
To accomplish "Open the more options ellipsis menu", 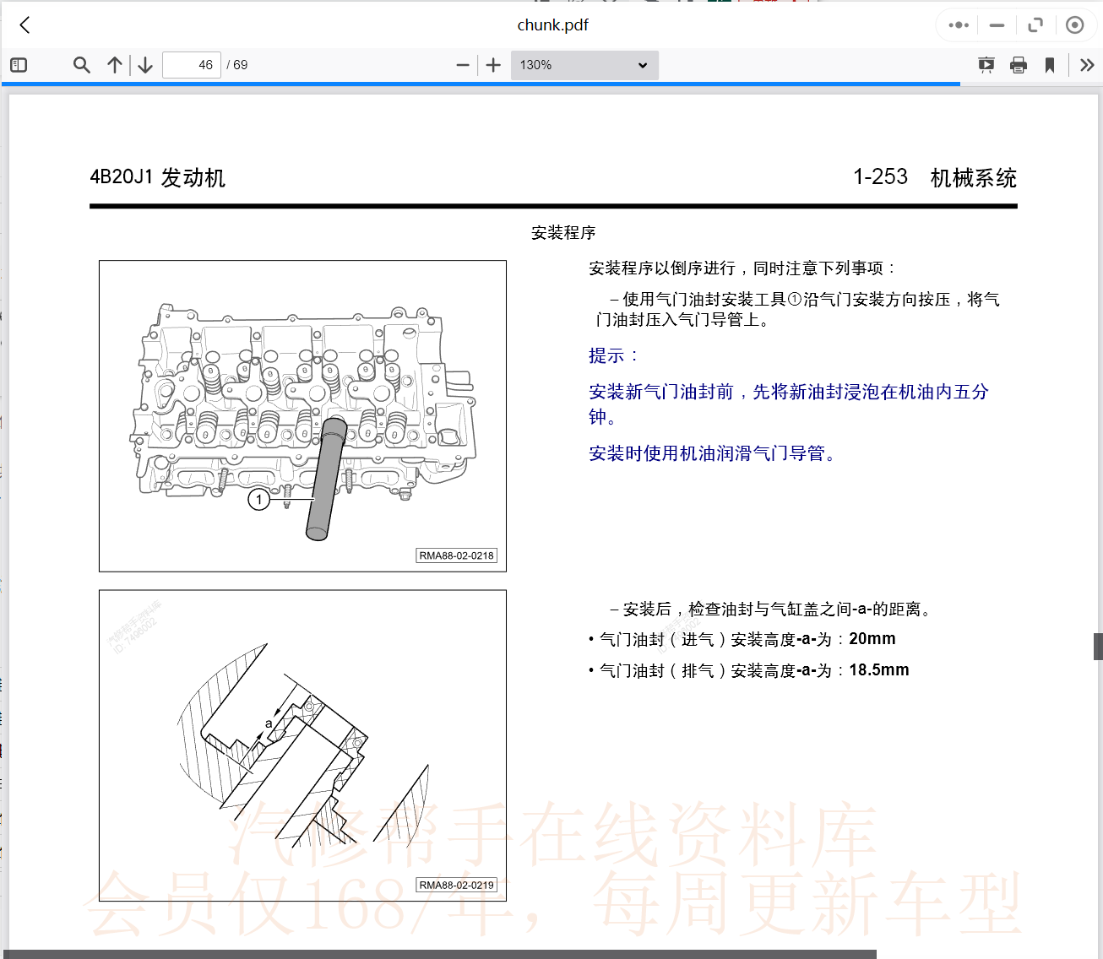I will pyautogui.click(x=957, y=24).
